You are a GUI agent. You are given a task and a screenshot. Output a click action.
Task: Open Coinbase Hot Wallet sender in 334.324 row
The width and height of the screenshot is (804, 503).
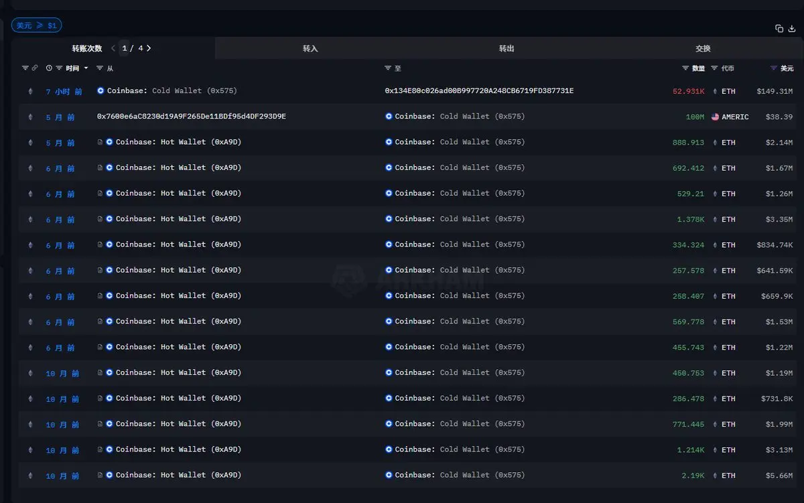[x=178, y=244]
